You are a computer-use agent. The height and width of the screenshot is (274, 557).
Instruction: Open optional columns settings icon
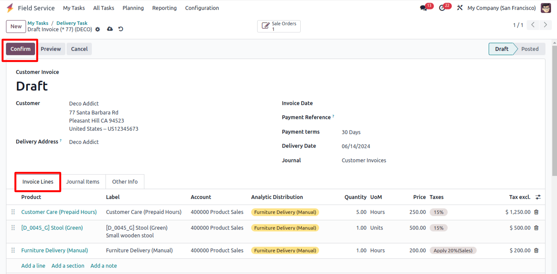coord(538,197)
